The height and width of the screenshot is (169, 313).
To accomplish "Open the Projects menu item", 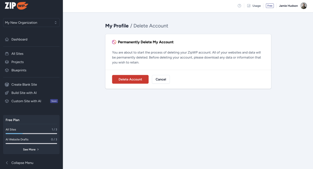I will 17,62.
